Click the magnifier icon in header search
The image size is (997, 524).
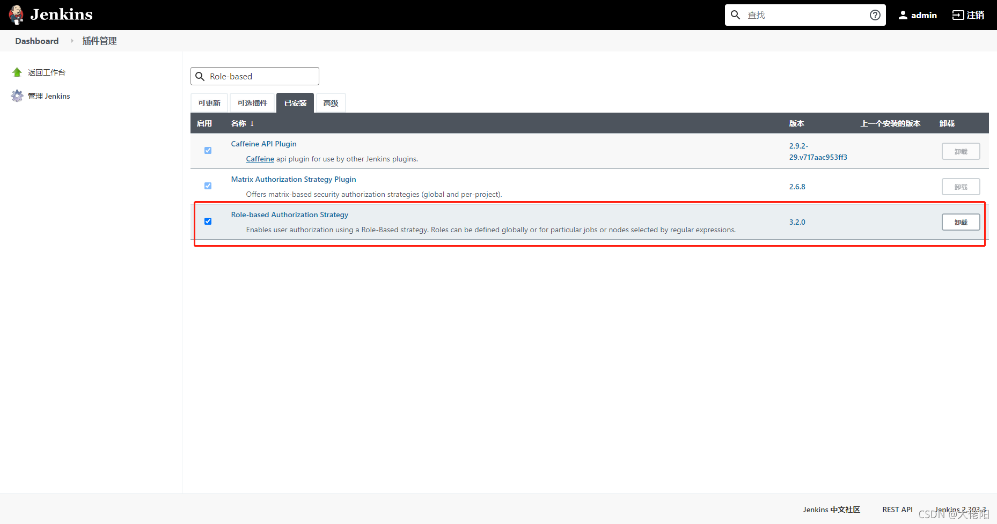pos(736,15)
